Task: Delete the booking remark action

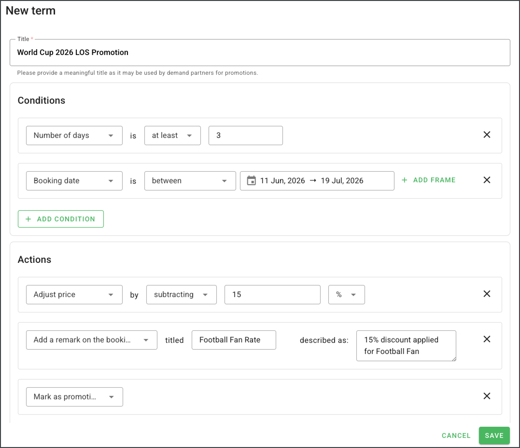Action: coord(487,339)
